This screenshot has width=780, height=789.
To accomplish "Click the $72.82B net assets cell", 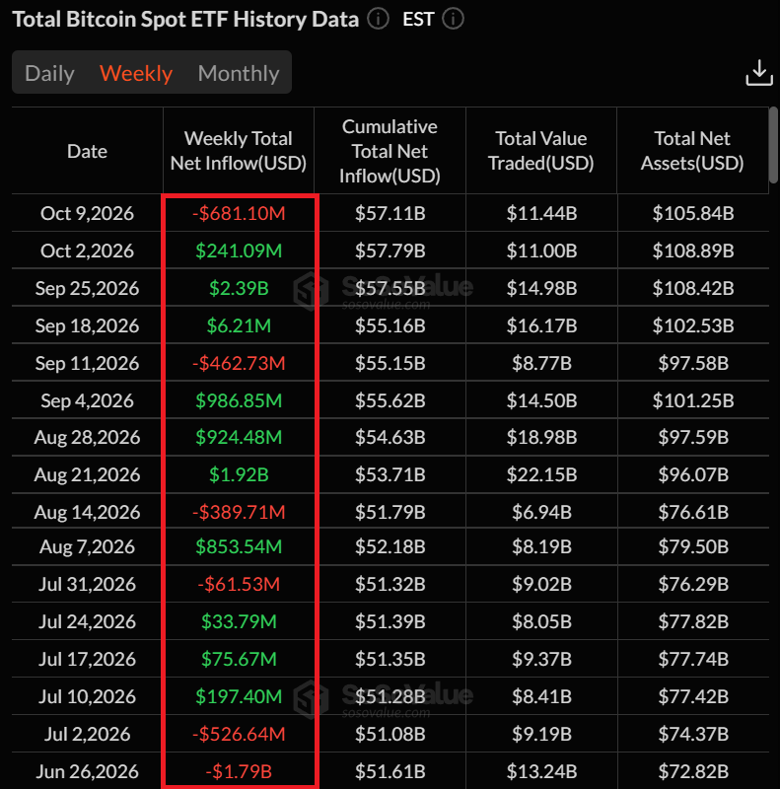I will point(693,771).
